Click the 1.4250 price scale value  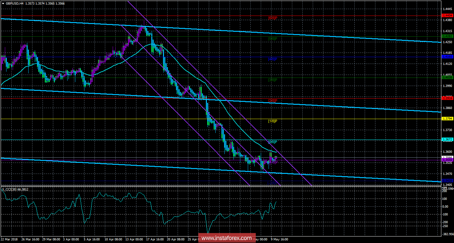point(447,42)
